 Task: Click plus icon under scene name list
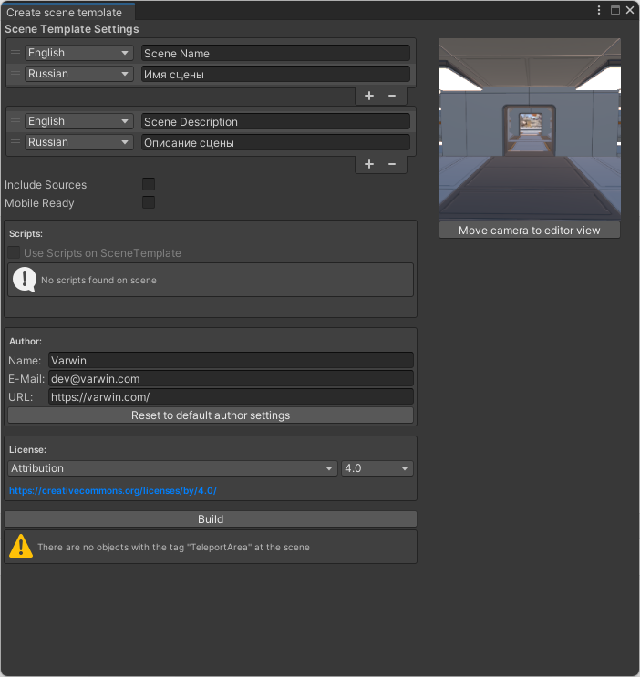[369, 96]
